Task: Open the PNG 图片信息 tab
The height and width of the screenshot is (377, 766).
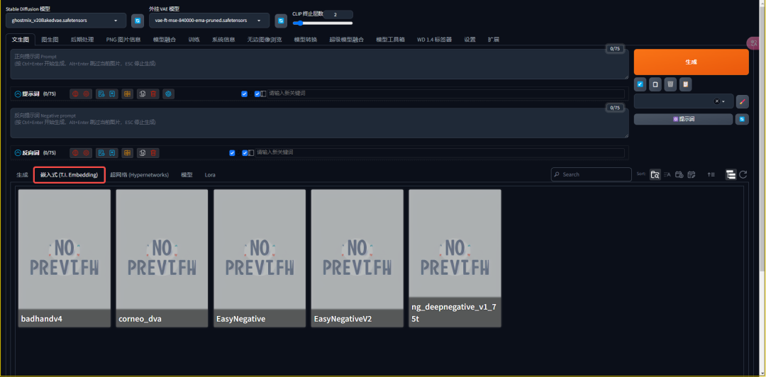Action: [x=123, y=40]
